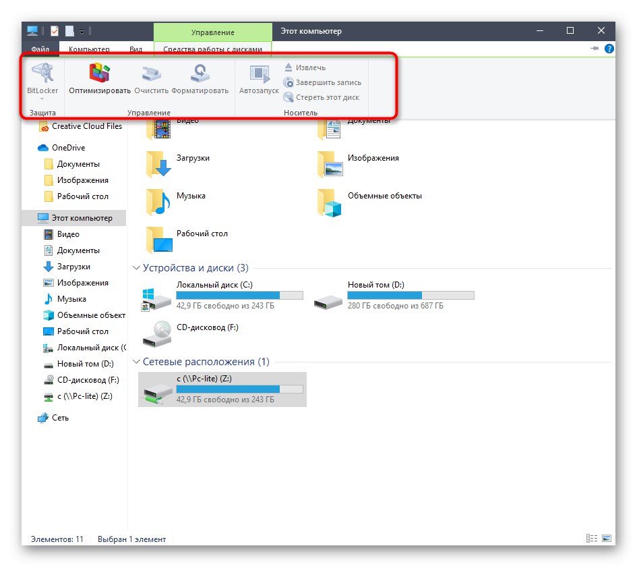Select the Видео folder icon in the main pane
The height and width of the screenshot is (567, 637).
158,128
